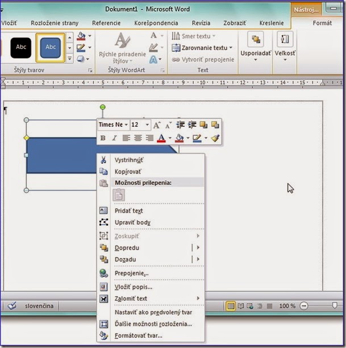Viewport: 346px width, 348px height.
Task: Switch to Revízia tab
Action: [201, 23]
